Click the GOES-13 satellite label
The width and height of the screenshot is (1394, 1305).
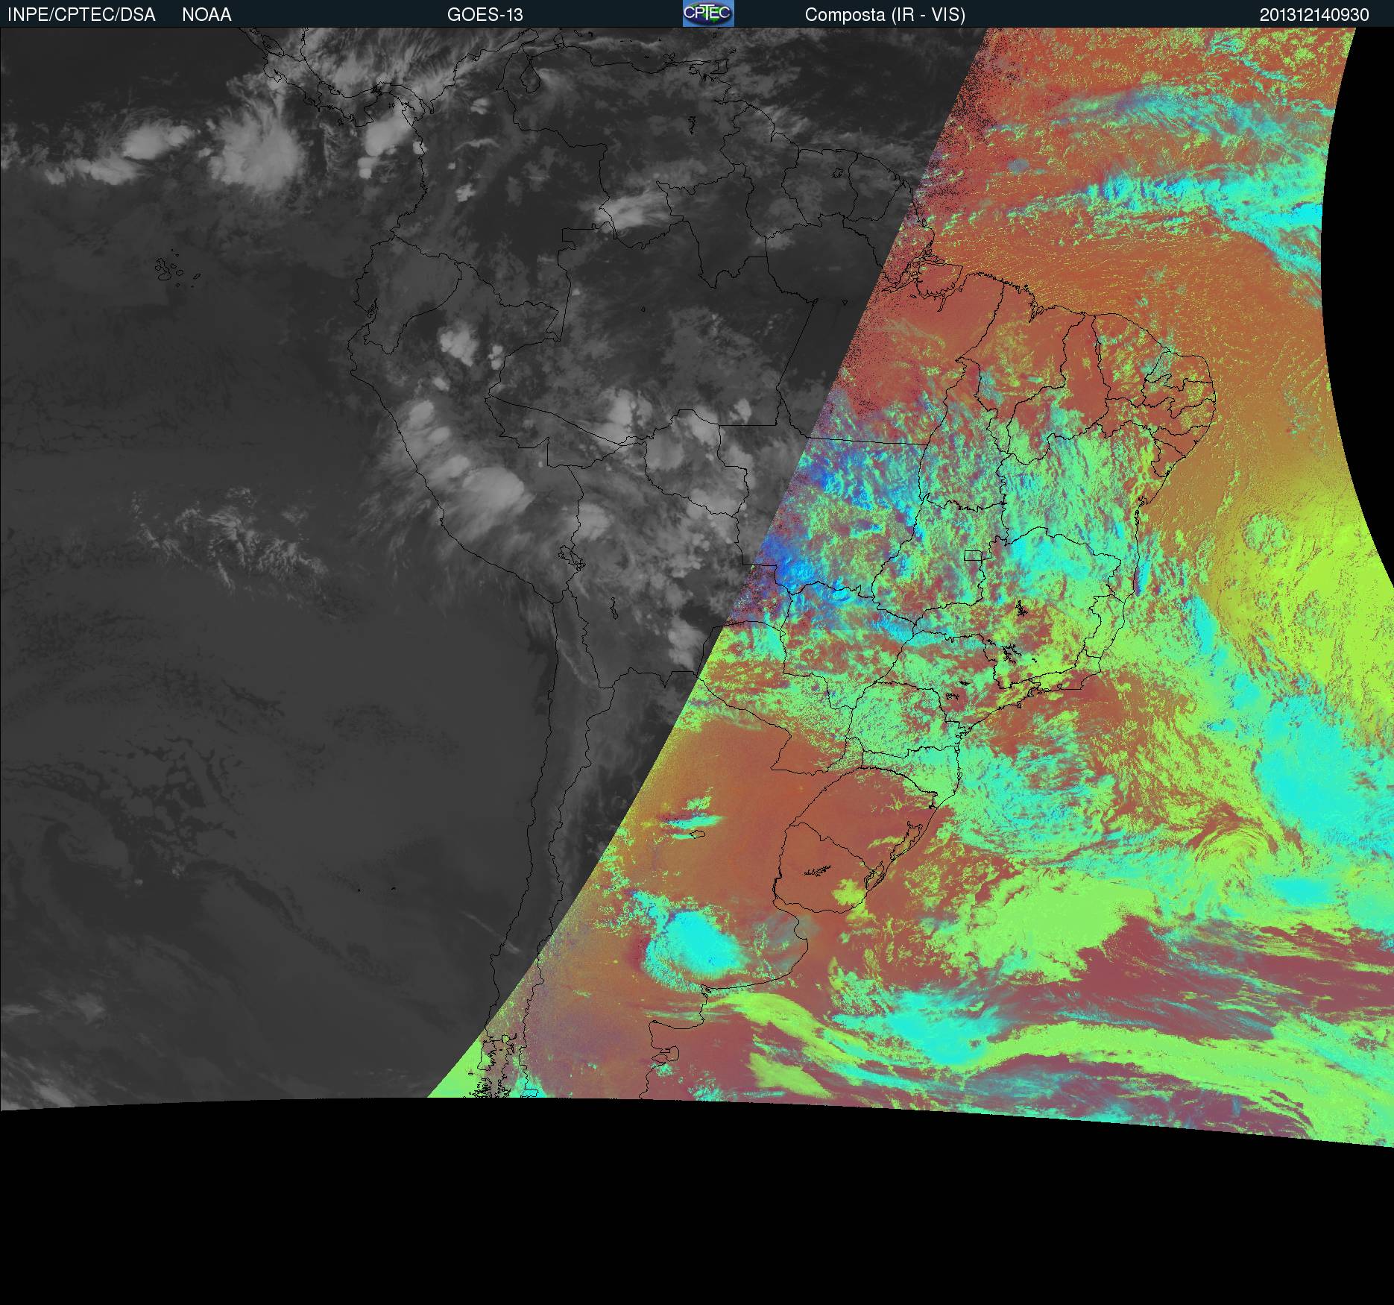[x=485, y=15]
